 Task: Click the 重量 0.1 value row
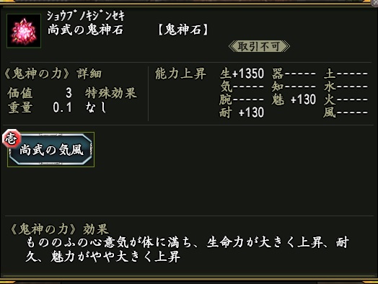coord(40,107)
